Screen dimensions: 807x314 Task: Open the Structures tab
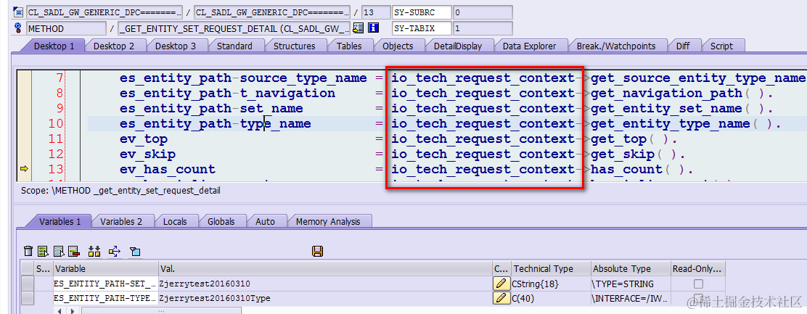295,46
